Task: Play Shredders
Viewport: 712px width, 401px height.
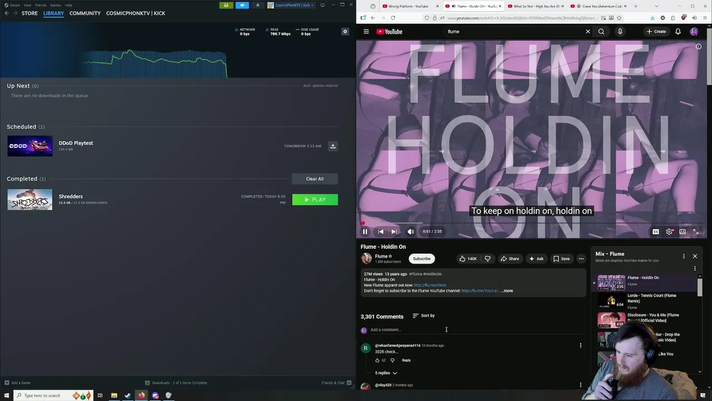Action: tap(315, 199)
